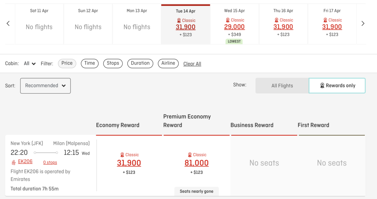Open the EK206 flight details link
Image resolution: width=377 pixels, height=199 pixels.
[x=25, y=162]
